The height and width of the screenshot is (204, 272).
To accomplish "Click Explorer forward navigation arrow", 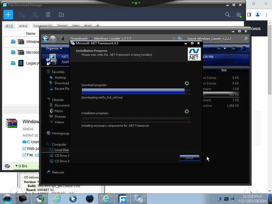I will (x=53, y=39).
